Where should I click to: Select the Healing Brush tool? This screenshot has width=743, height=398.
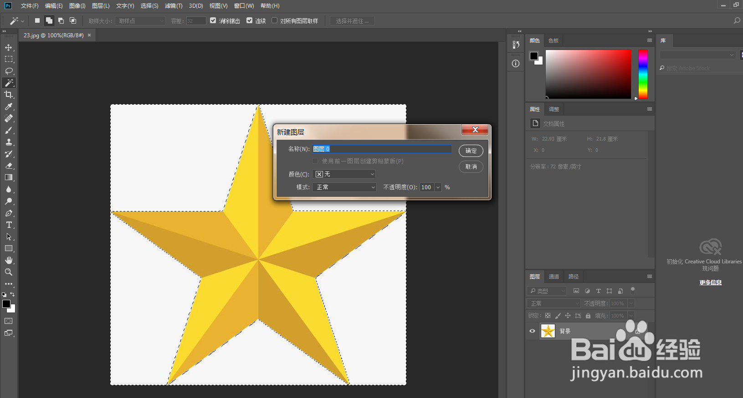(x=9, y=118)
